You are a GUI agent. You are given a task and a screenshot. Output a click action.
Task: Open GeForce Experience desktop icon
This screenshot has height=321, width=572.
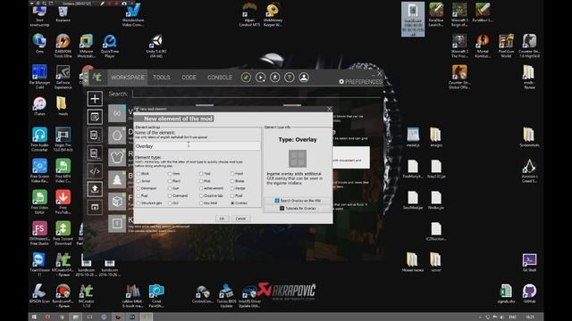pos(63,77)
